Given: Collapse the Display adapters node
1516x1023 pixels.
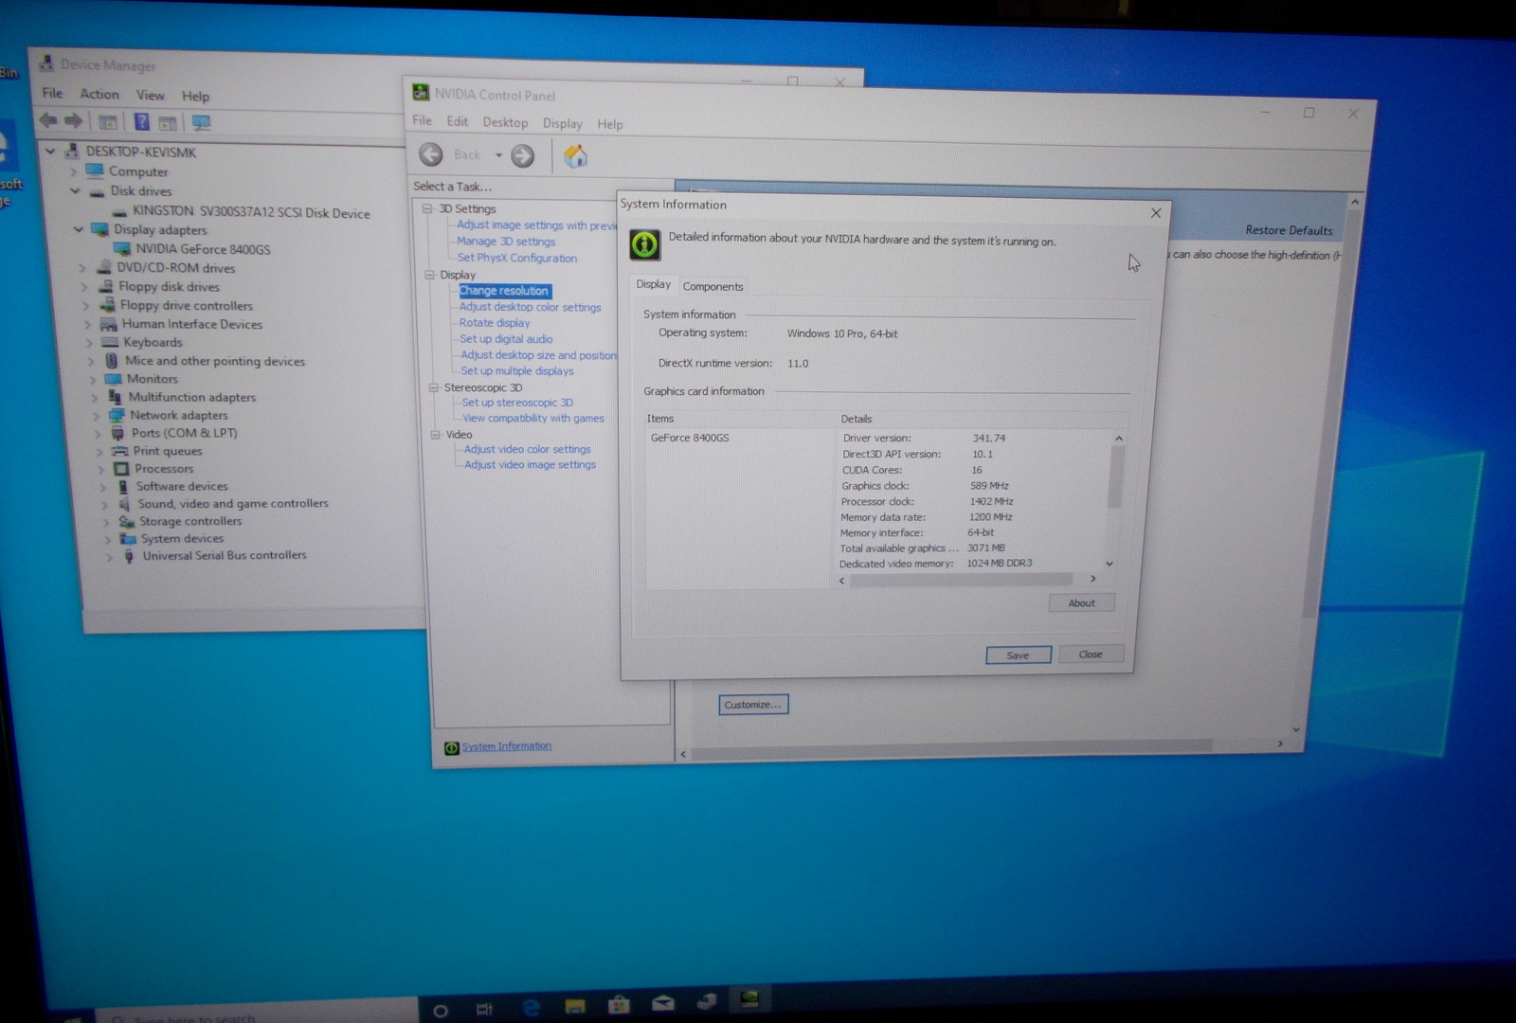Looking at the screenshot, I should click(79, 229).
